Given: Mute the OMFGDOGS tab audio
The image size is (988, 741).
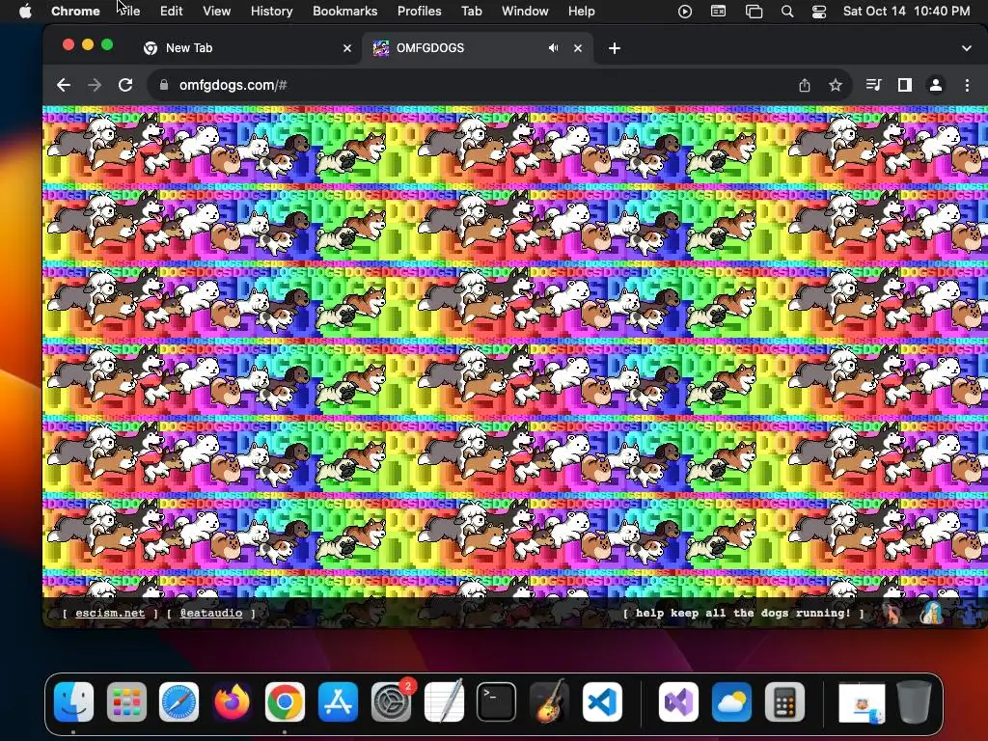Looking at the screenshot, I should (553, 48).
